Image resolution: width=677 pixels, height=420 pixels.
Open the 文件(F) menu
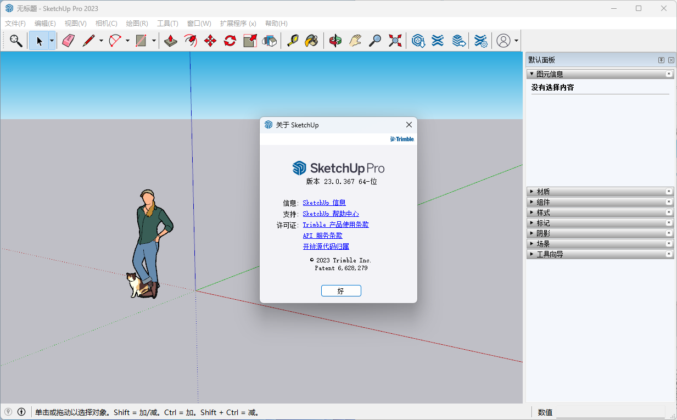pos(15,24)
